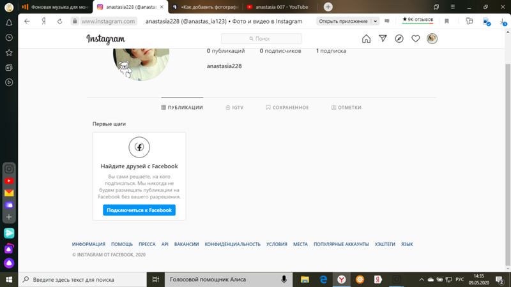
Task: Open Microsoft Edge from taskbar
Action: [323, 279]
